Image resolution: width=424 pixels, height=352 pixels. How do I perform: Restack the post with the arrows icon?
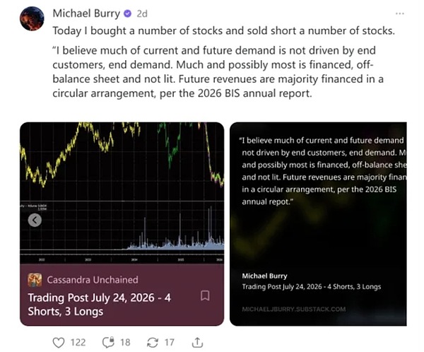click(x=152, y=343)
